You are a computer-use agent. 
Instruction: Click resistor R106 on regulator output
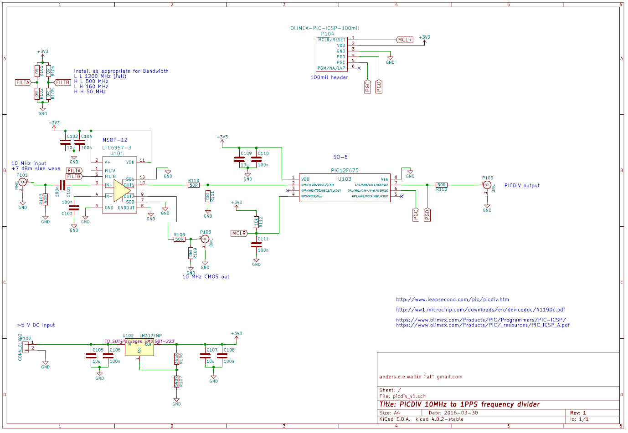(x=176, y=359)
